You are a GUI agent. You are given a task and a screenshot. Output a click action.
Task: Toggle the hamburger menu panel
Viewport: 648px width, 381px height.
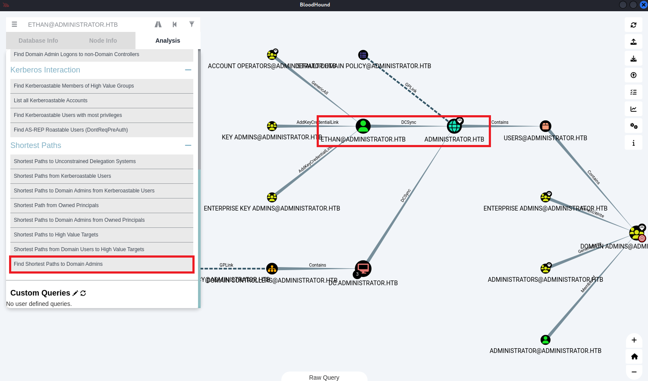[x=14, y=25]
